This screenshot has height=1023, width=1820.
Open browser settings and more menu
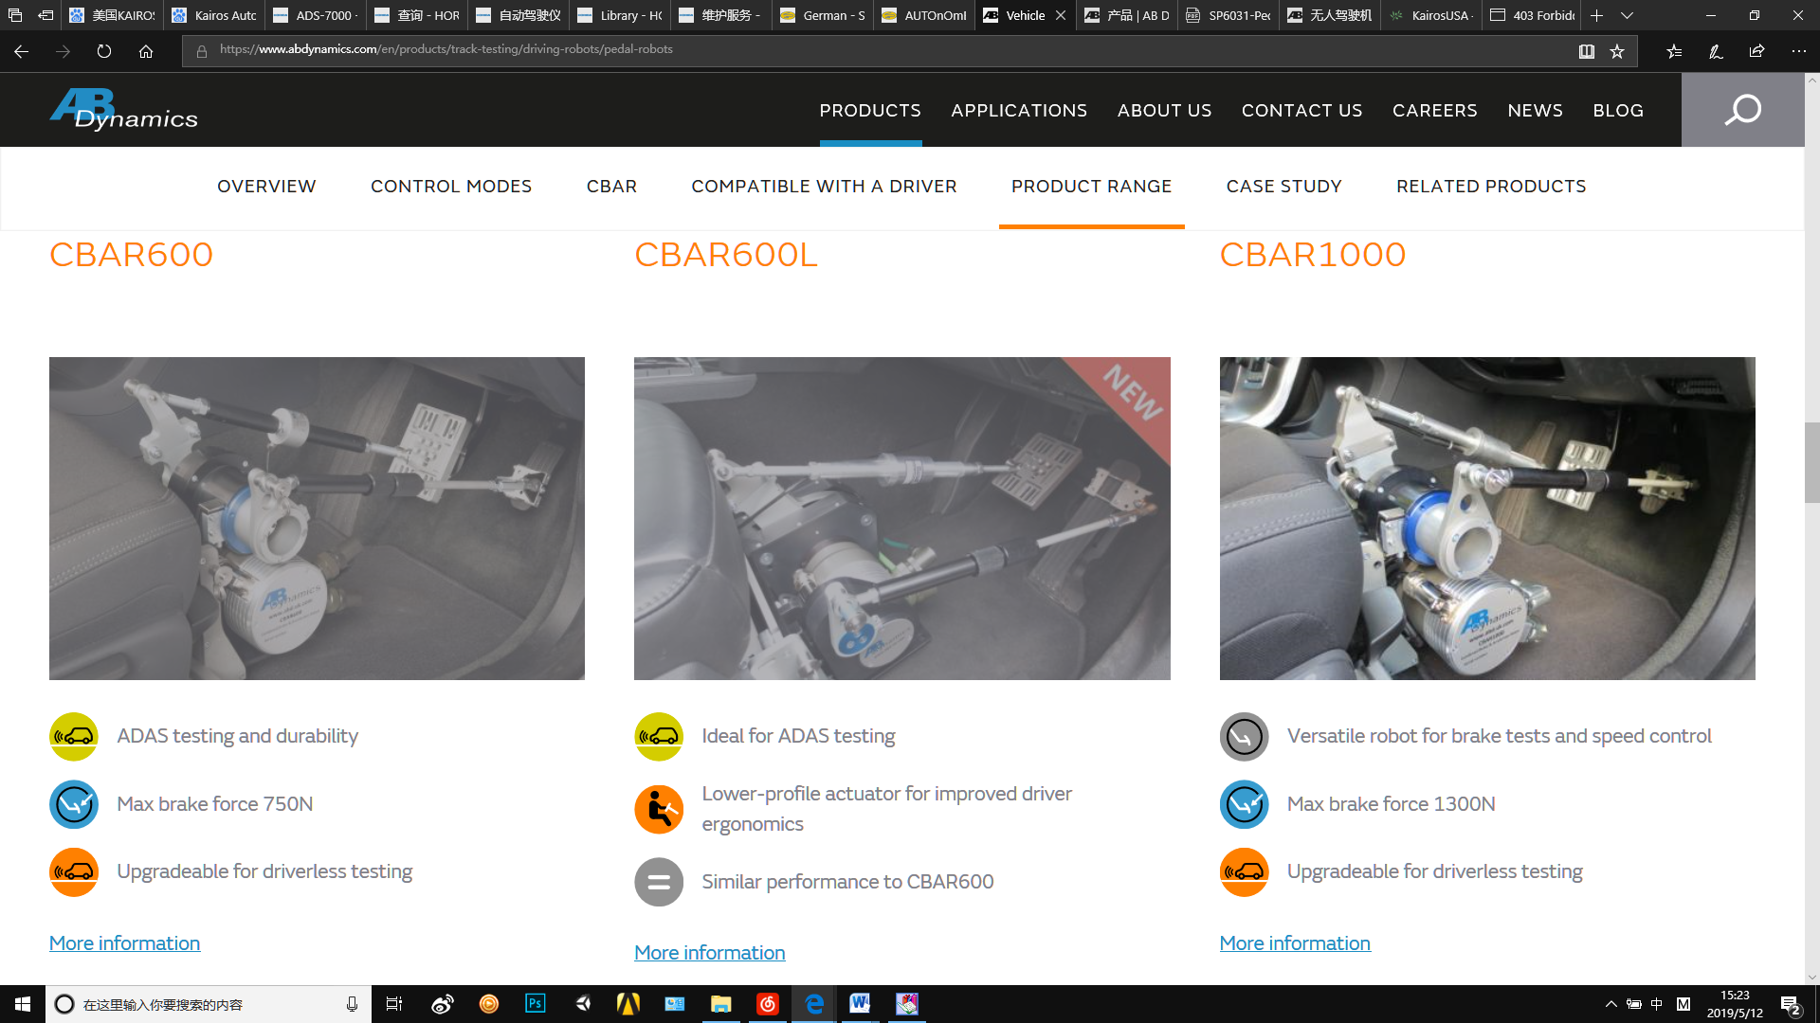pos(1798,51)
